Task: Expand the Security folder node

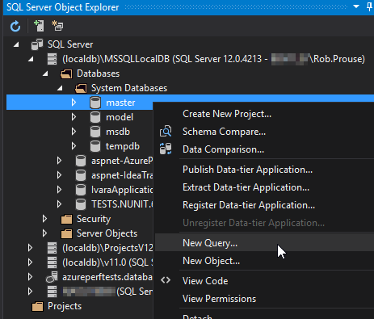Action: pyautogui.click(x=44, y=219)
